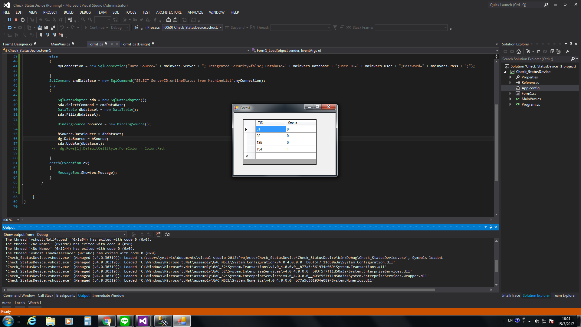This screenshot has height=327, width=581.
Task: Save all files with the multi-disk icon
Action: pos(53,28)
